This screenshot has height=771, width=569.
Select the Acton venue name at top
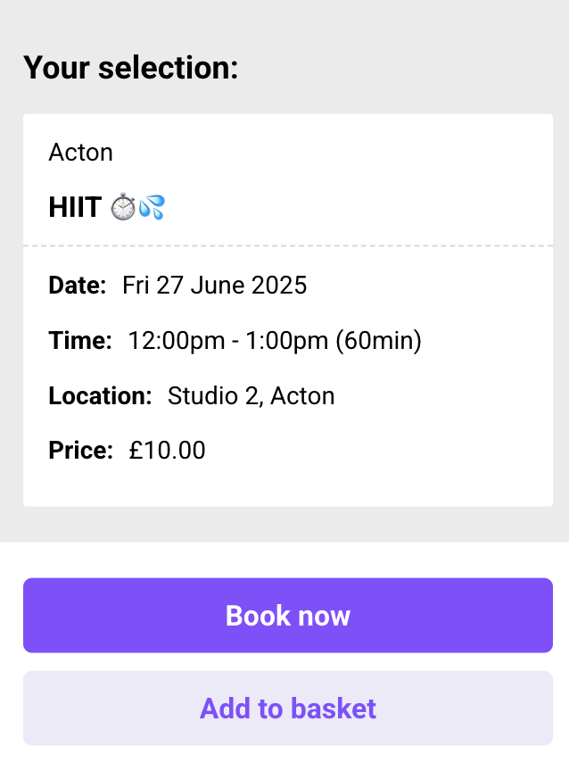pos(80,153)
